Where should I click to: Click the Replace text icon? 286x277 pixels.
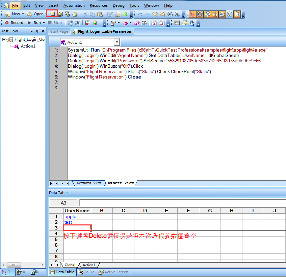tap(177, 14)
